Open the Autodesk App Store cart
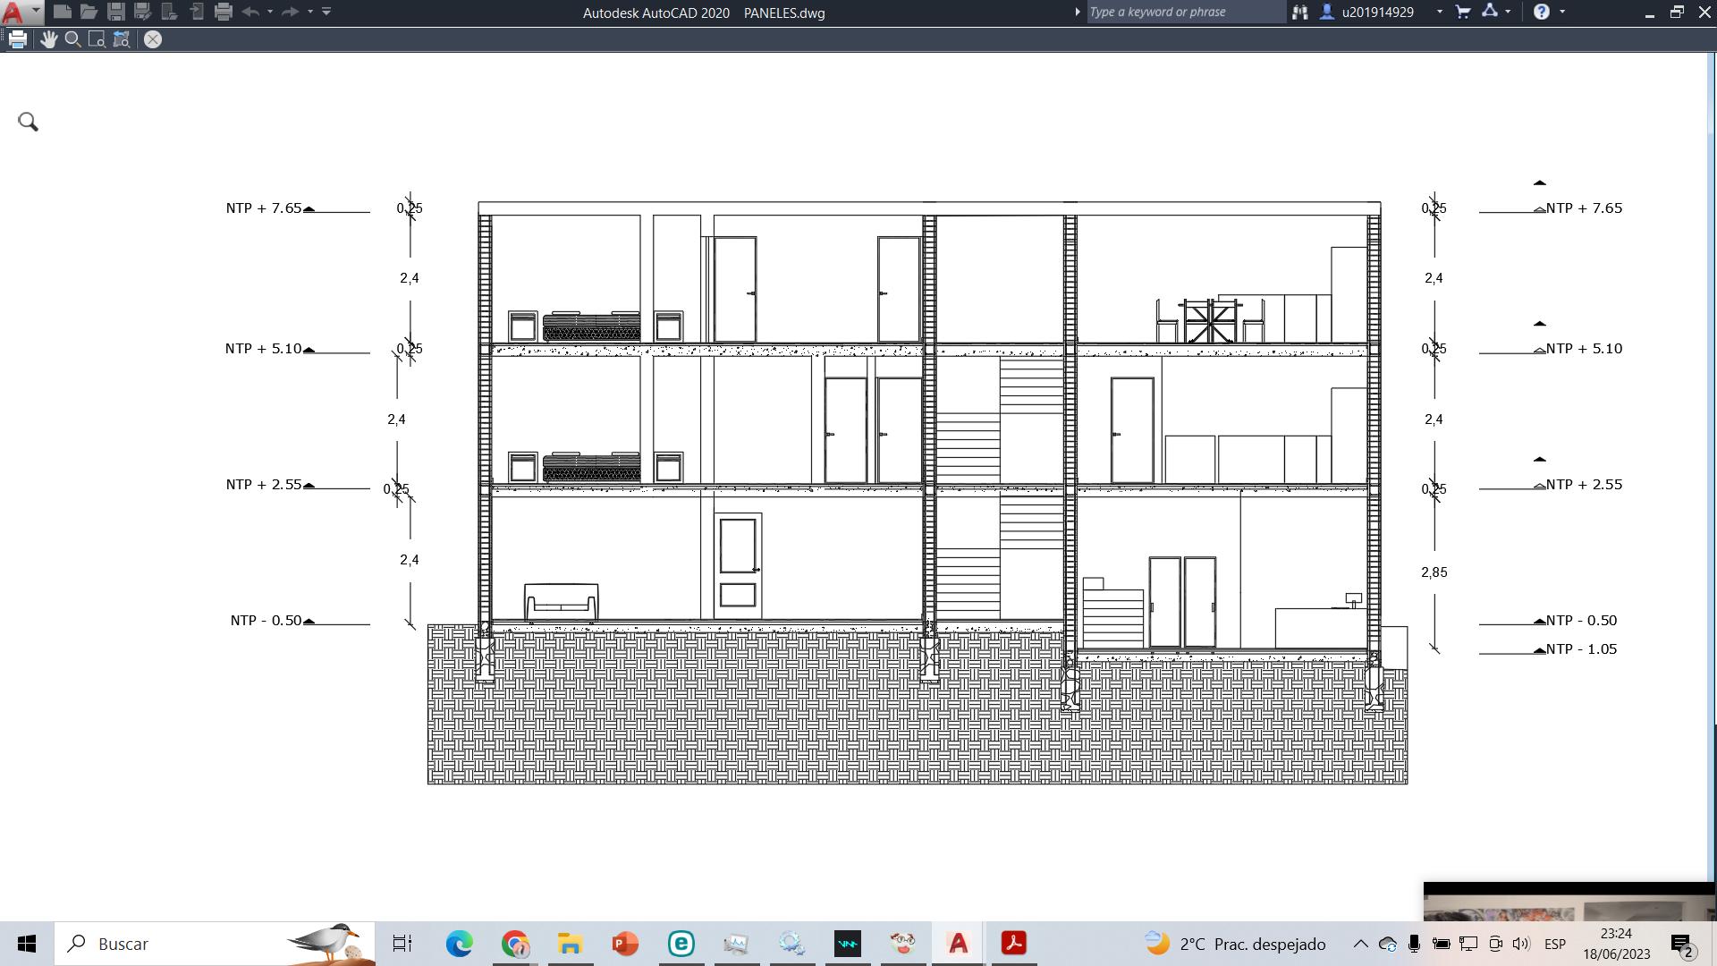 [x=1463, y=12]
